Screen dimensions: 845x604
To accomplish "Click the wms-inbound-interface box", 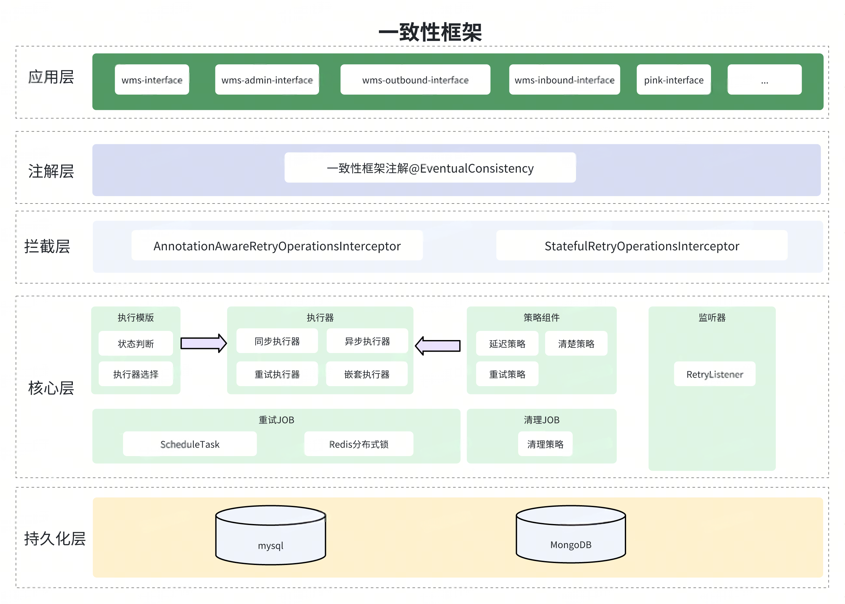I will tap(564, 80).
